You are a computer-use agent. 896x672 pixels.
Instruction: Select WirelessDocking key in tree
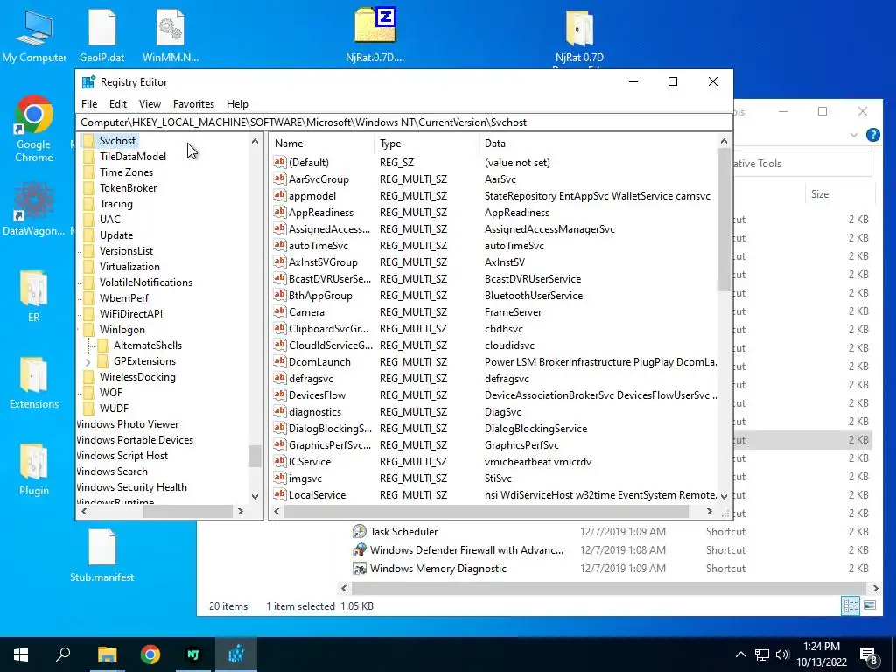[137, 377]
